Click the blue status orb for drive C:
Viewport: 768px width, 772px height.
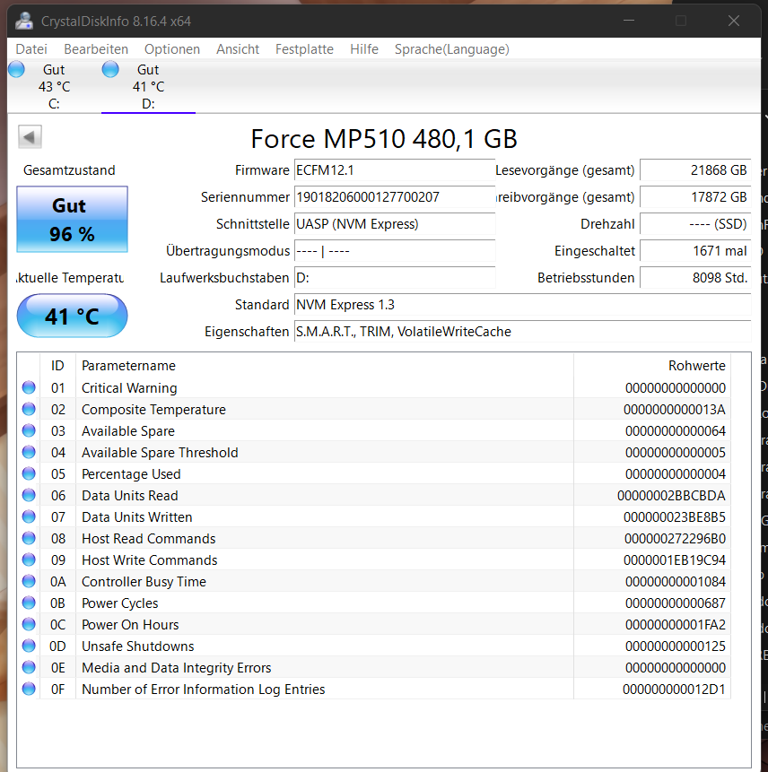[x=16, y=69]
